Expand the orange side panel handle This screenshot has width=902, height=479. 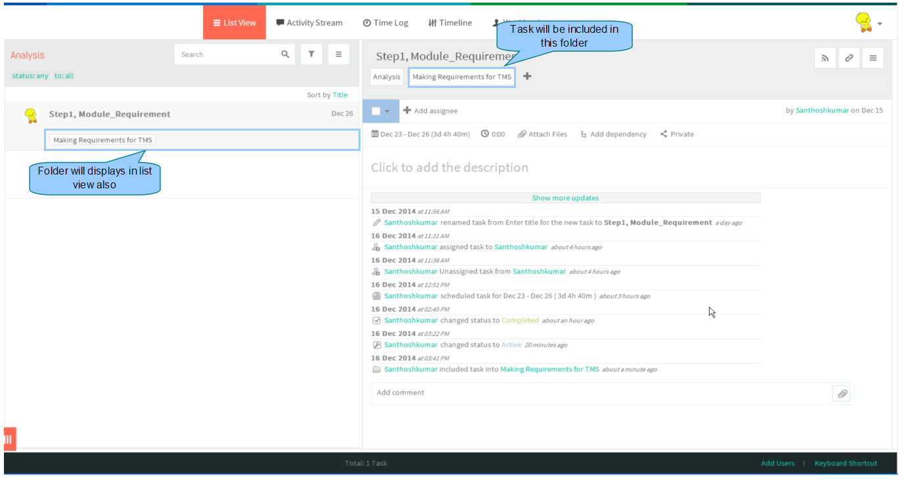(9, 439)
